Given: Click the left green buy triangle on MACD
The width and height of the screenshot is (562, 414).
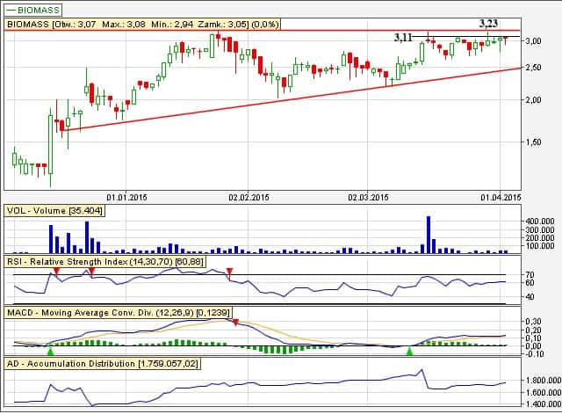Looking at the screenshot, I should coord(50,351).
